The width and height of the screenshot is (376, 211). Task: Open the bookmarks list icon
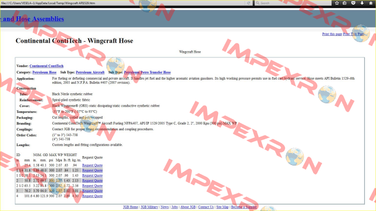pyautogui.click(x=345, y=3)
